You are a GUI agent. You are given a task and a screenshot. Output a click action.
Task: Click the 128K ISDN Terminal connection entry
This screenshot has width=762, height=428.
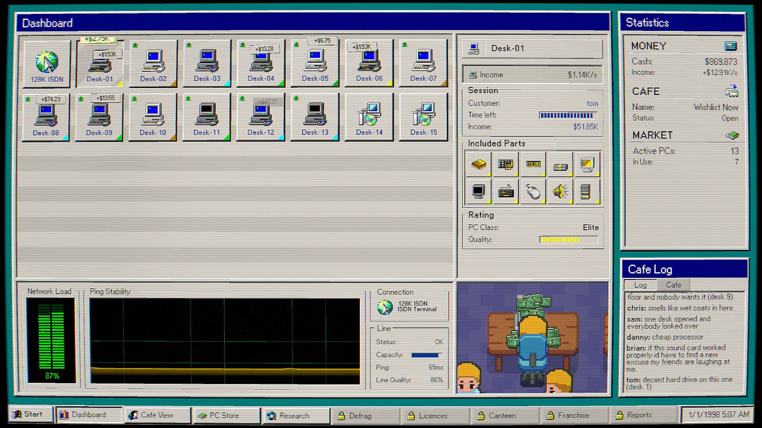click(x=409, y=306)
